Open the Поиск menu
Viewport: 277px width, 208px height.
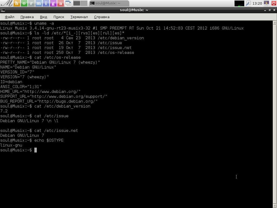59,17
